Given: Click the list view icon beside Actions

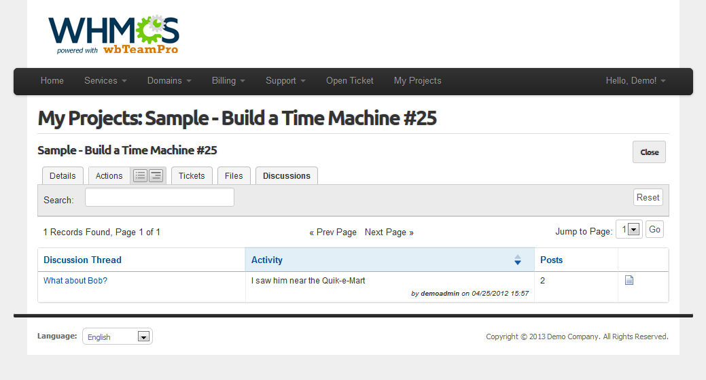Looking at the screenshot, I should (x=140, y=176).
